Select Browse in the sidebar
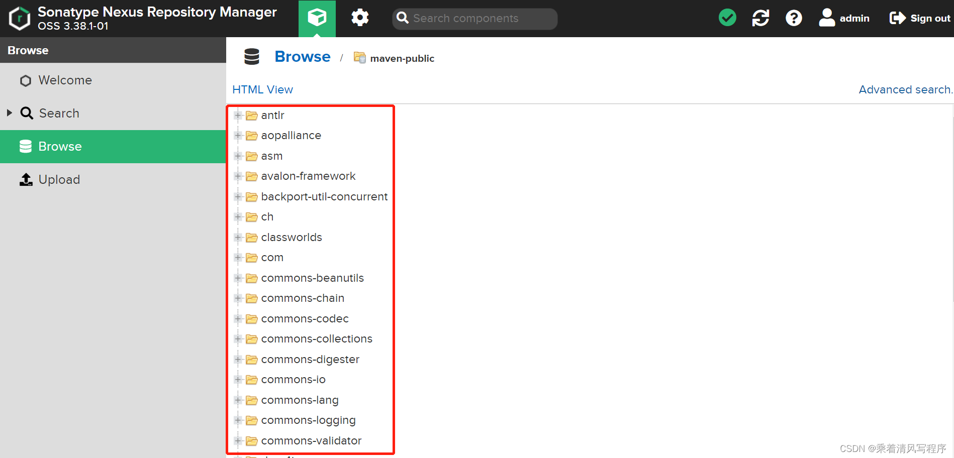 pos(113,147)
